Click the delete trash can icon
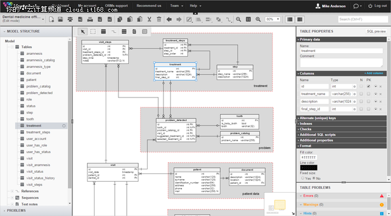The image size is (391, 216). (x=159, y=19)
